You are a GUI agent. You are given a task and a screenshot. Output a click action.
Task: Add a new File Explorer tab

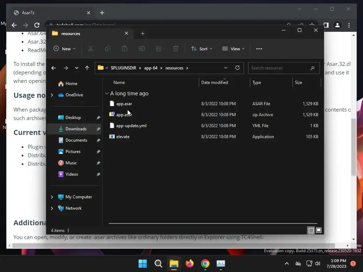[x=143, y=34]
